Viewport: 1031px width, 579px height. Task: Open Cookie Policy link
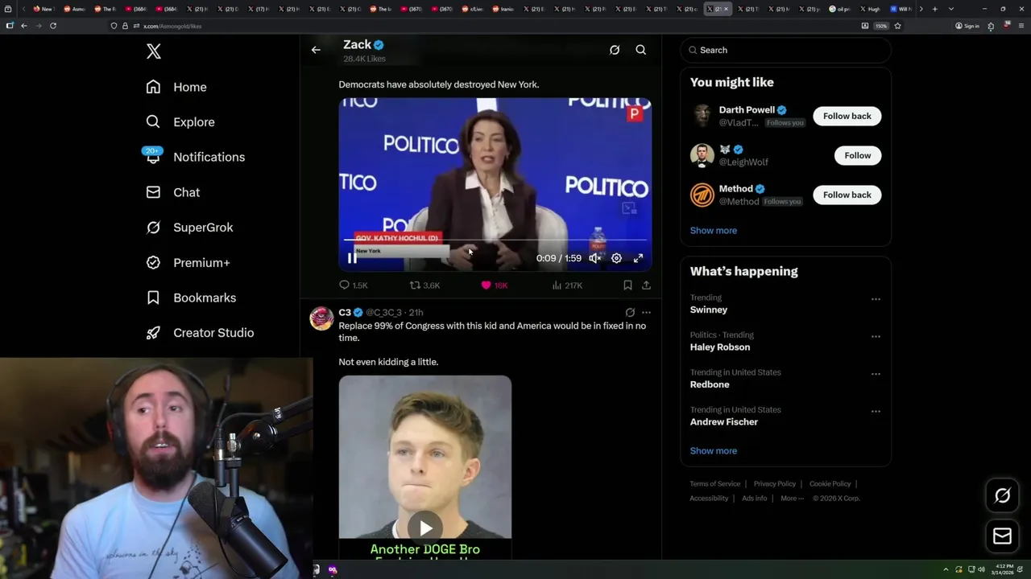coord(830,484)
